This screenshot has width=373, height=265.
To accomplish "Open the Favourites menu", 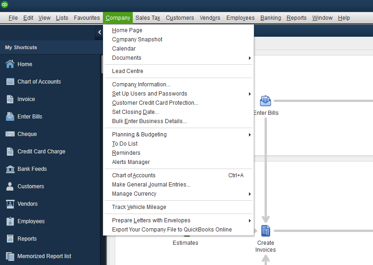I will coord(87,18).
